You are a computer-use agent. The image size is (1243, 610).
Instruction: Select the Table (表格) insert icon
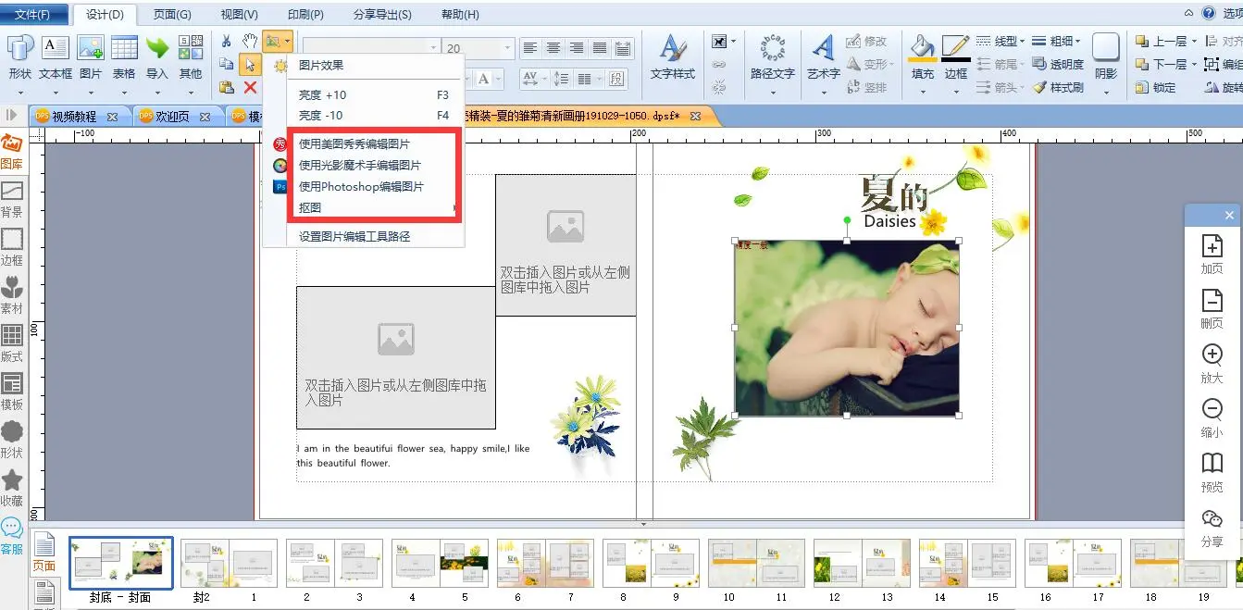(124, 49)
